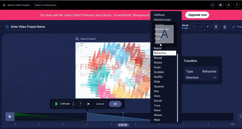Click the edit project name pencil icon
Viewport: 242px width, 129px height.
point(7,27)
